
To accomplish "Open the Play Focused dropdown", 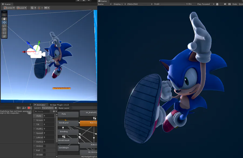I will click(x=206, y=4).
